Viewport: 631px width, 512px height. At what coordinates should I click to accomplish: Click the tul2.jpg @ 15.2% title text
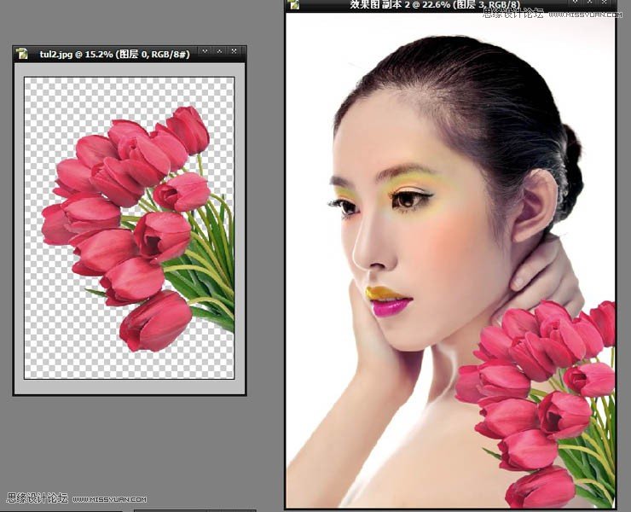click(115, 54)
